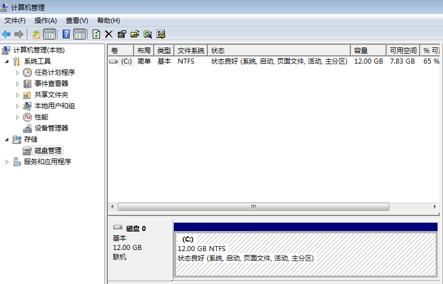Open the Properties toolbar icon
The width and height of the screenshot is (443, 284).
click(x=122, y=35)
